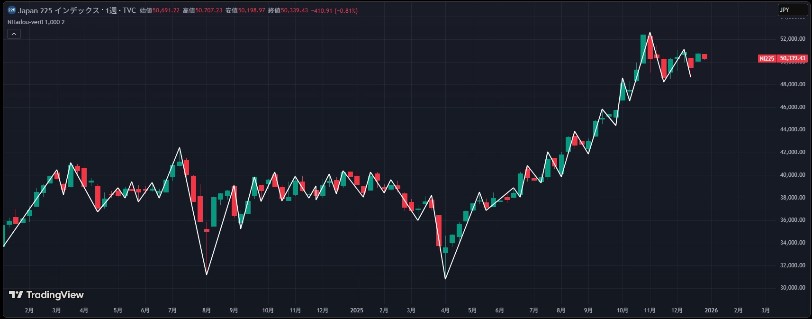
Task: Click the 1週 interval text in the title
Action: click(111, 10)
